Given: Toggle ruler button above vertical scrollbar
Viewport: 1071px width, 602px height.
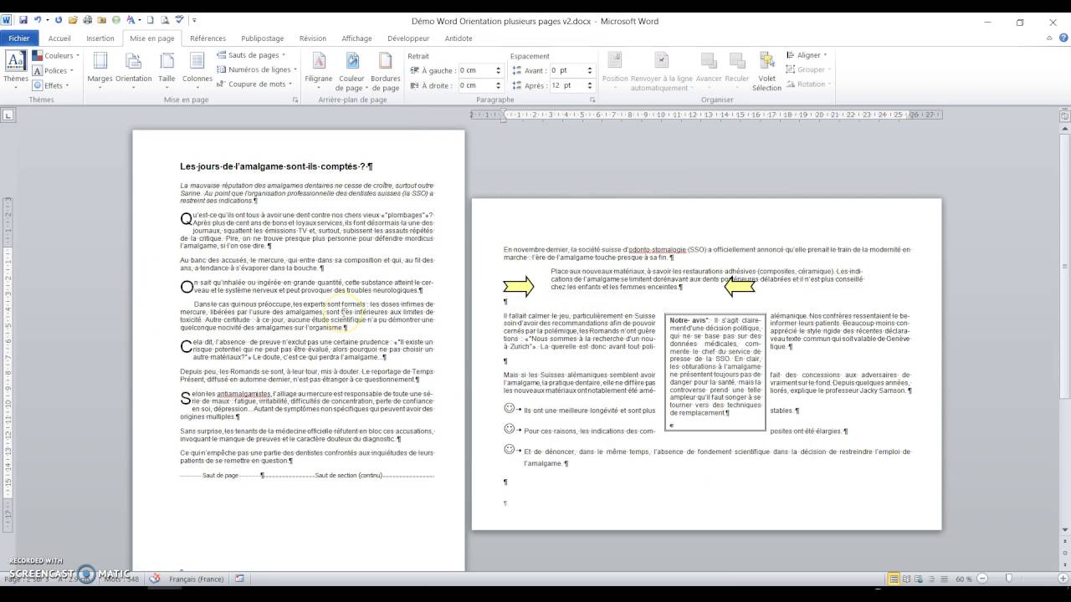Looking at the screenshot, I should coord(1064,115).
